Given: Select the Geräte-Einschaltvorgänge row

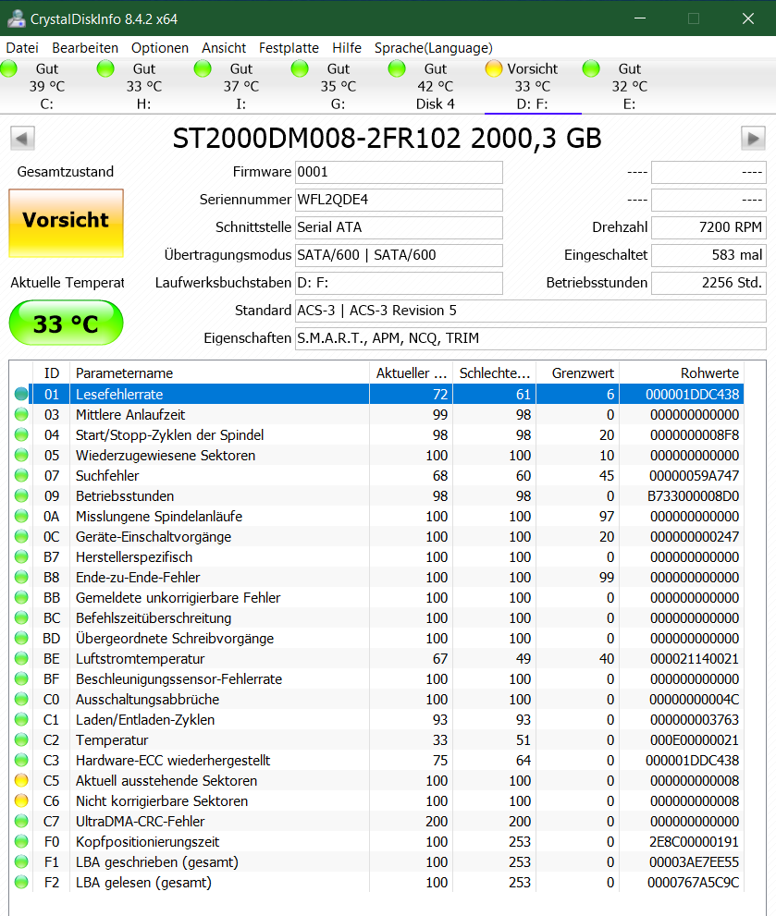Looking at the screenshot, I should point(376,537).
